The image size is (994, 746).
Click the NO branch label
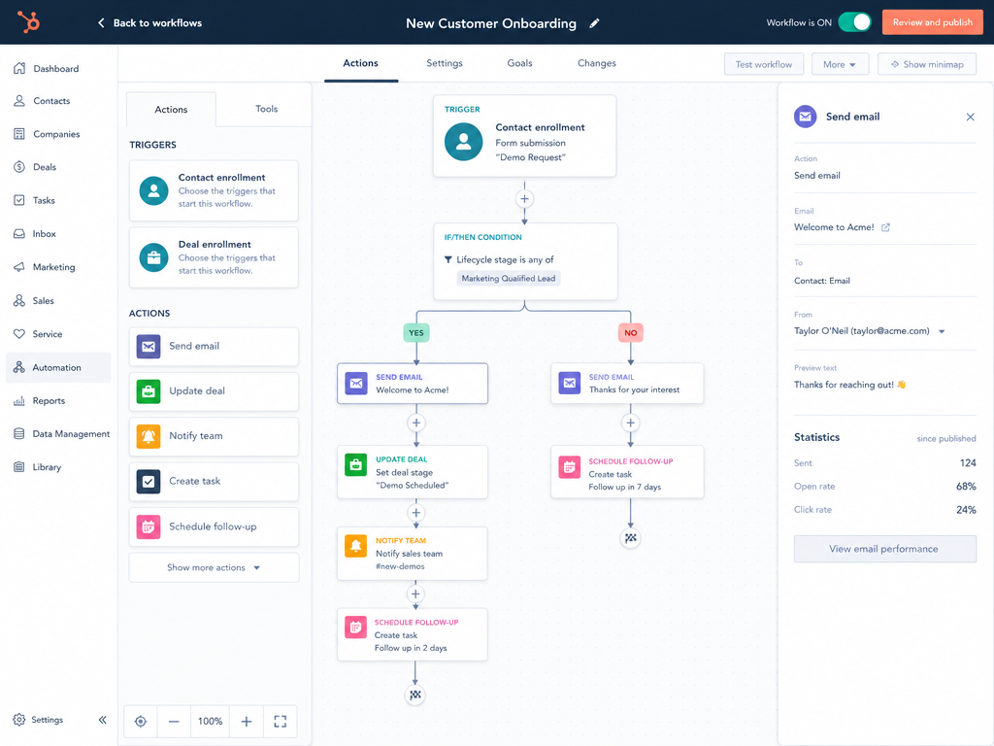(x=630, y=332)
